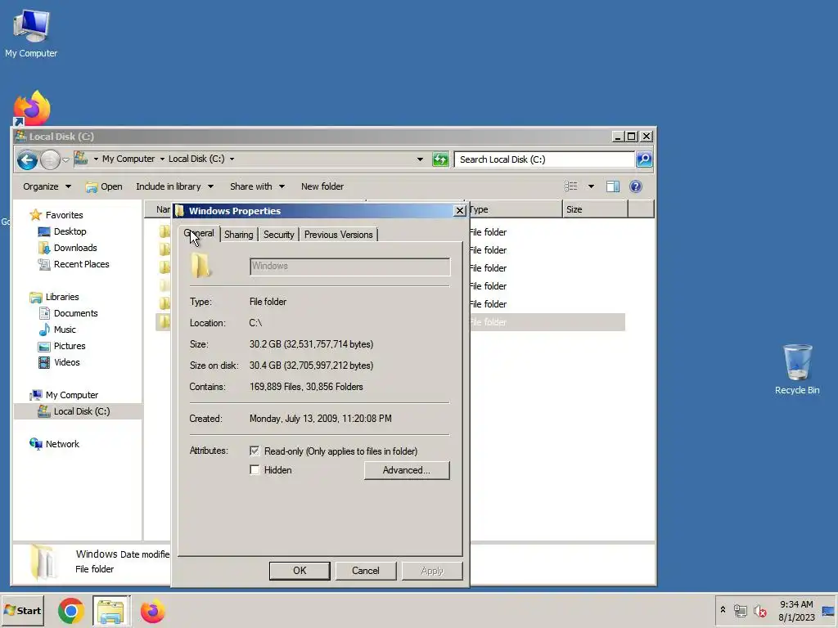Click the Type column header
The height and width of the screenshot is (628, 838).
[x=516, y=209]
